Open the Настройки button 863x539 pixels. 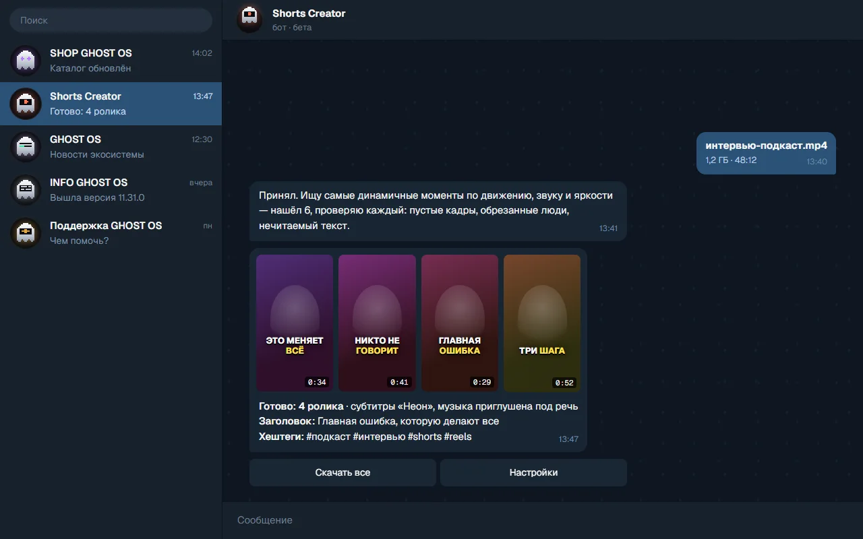[533, 472]
